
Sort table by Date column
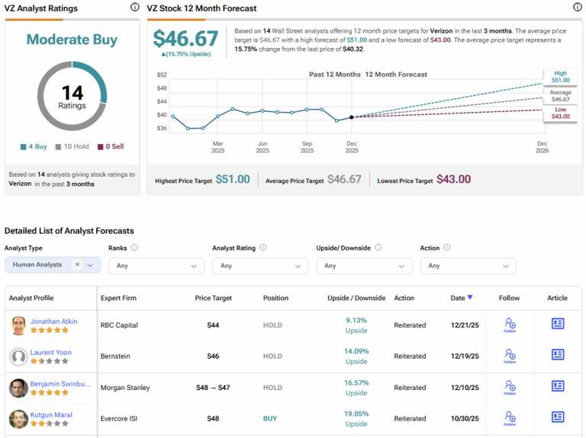tap(459, 298)
